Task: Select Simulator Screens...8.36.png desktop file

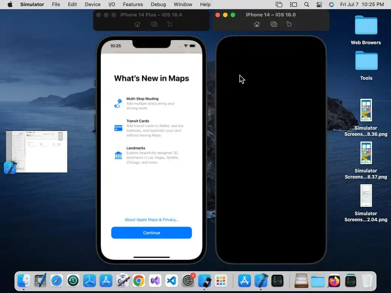Action: tap(366, 118)
